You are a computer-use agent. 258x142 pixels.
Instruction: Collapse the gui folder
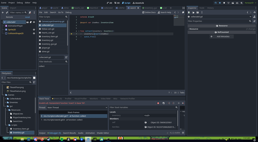point(6,106)
